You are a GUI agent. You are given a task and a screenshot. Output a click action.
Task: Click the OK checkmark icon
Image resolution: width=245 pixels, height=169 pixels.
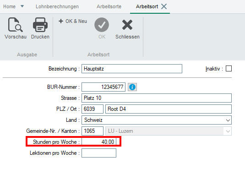(x=102, y=25)
